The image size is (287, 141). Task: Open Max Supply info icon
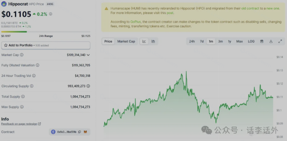pos(22,107)
